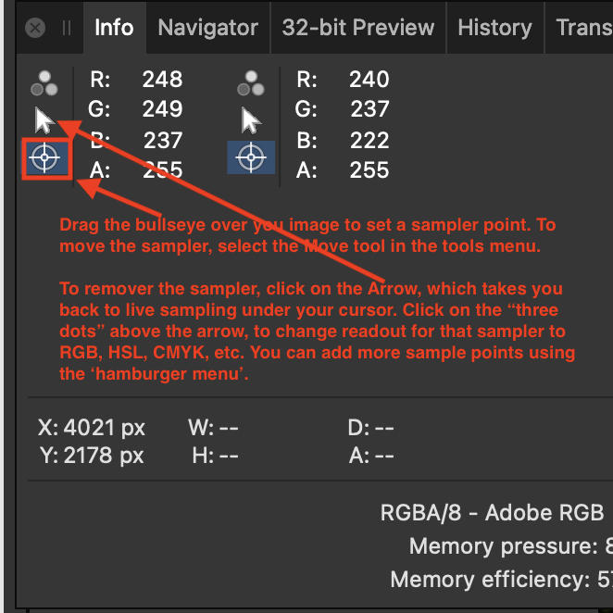Click the RGBA/8 - Adobe RGB label
Image resolution: width=613 pixels, height=613 pixels.
(x=493, y=512)
